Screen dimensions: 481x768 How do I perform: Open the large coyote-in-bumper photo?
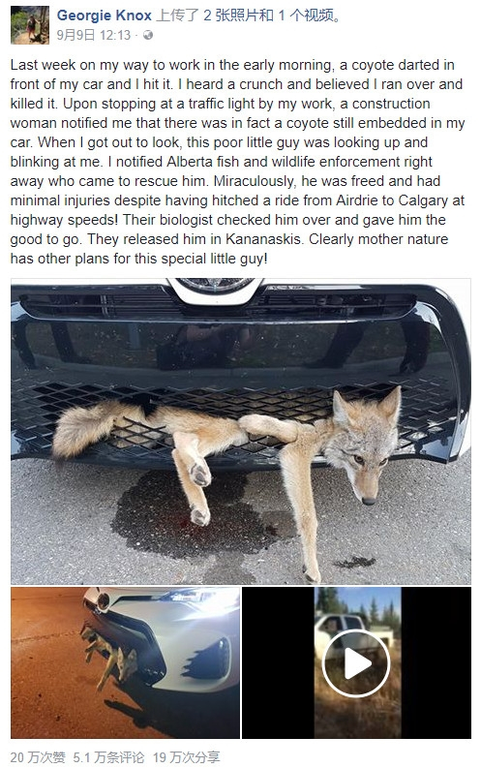coord(241,431)
